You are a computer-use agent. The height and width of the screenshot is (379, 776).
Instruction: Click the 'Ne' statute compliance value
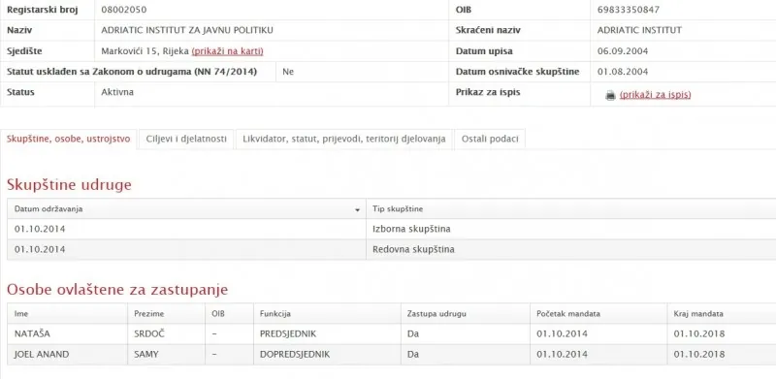[288, 72]
